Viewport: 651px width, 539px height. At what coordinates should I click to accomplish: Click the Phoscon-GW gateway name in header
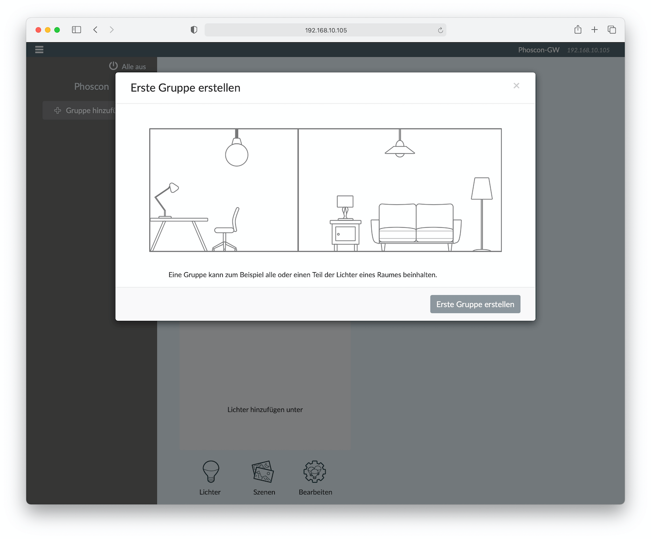[538, 50]
